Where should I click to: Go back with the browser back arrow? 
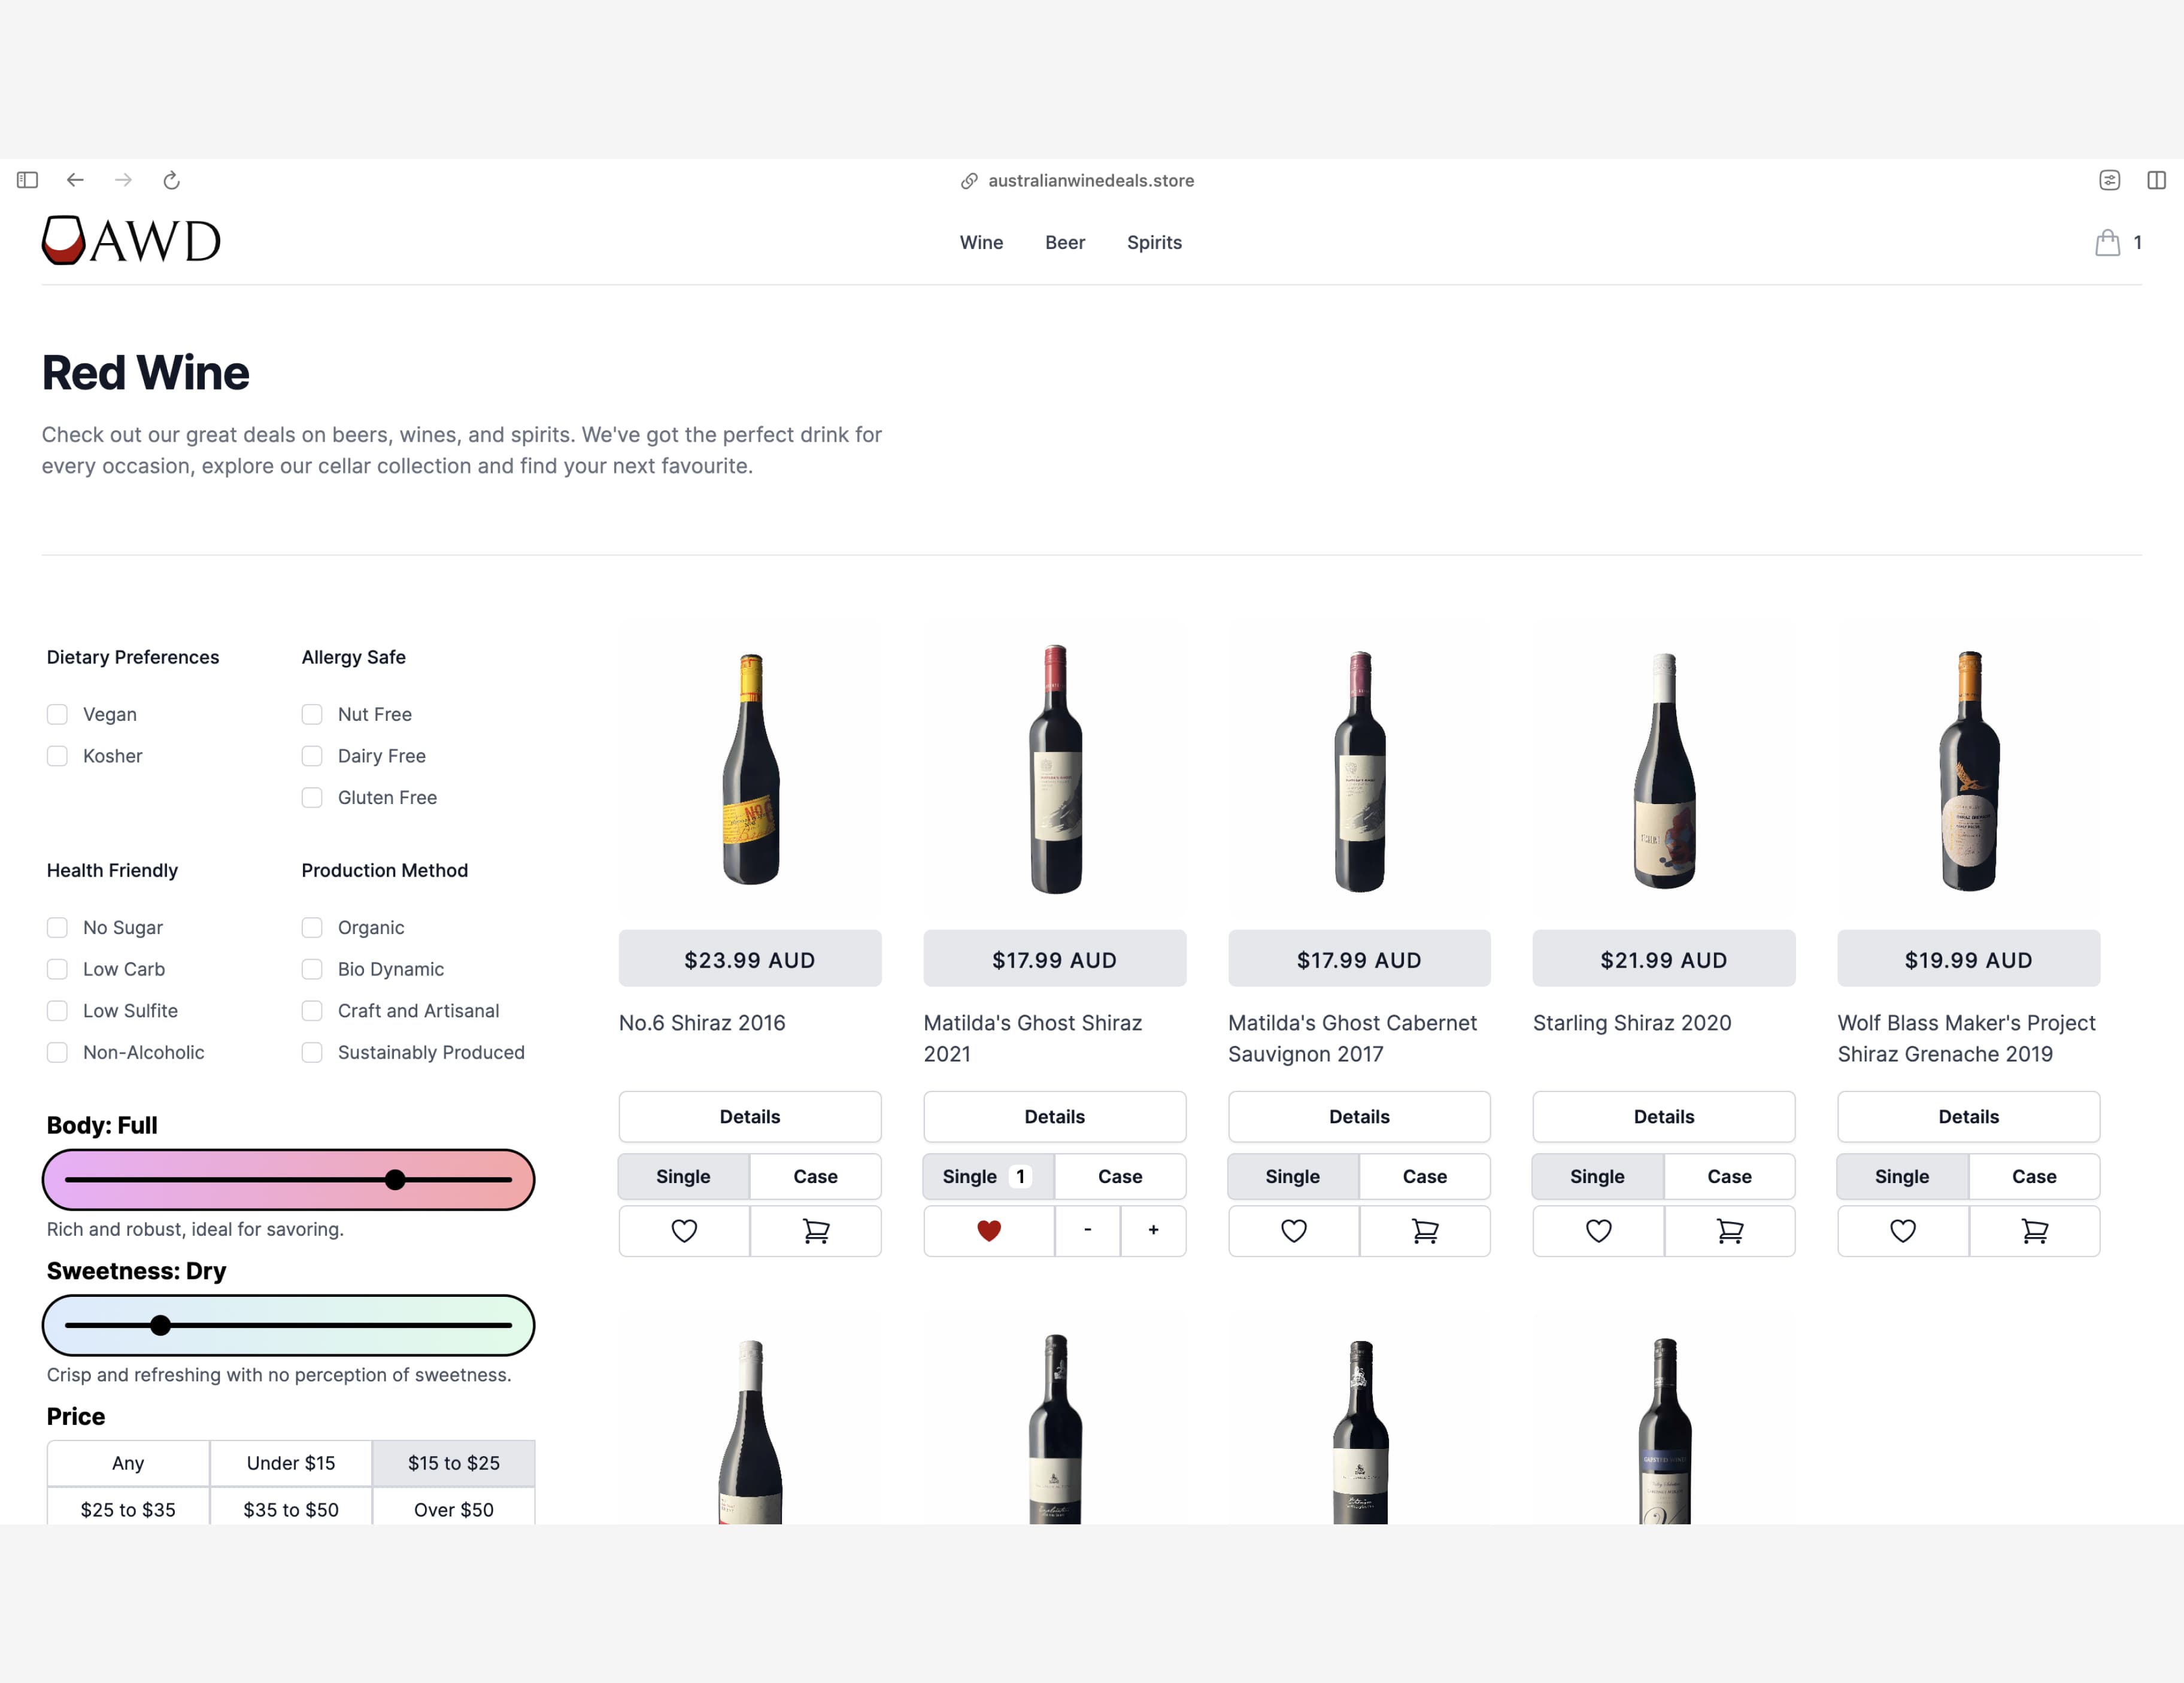pos(75,180)
